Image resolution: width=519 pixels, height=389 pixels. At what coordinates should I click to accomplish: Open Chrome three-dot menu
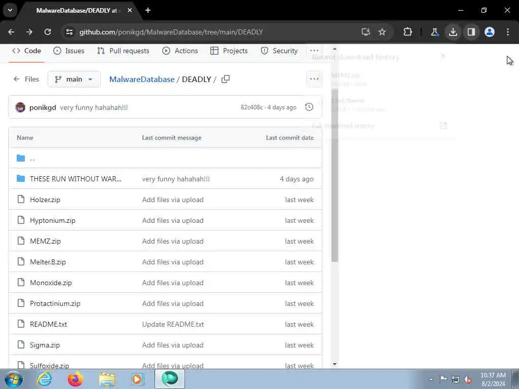tap(508, 32)
